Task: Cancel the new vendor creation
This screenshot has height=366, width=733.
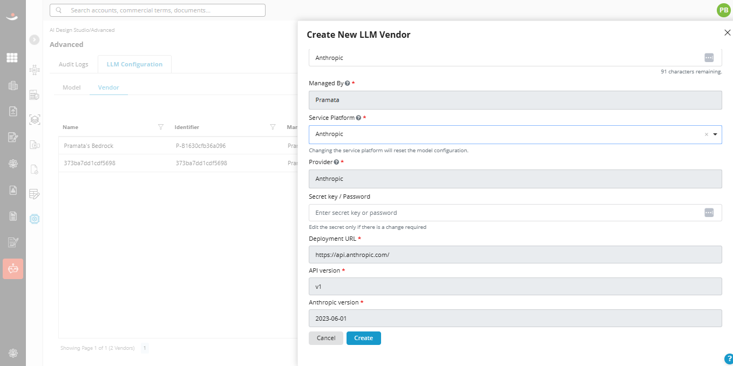Action: tap(326, 338)
